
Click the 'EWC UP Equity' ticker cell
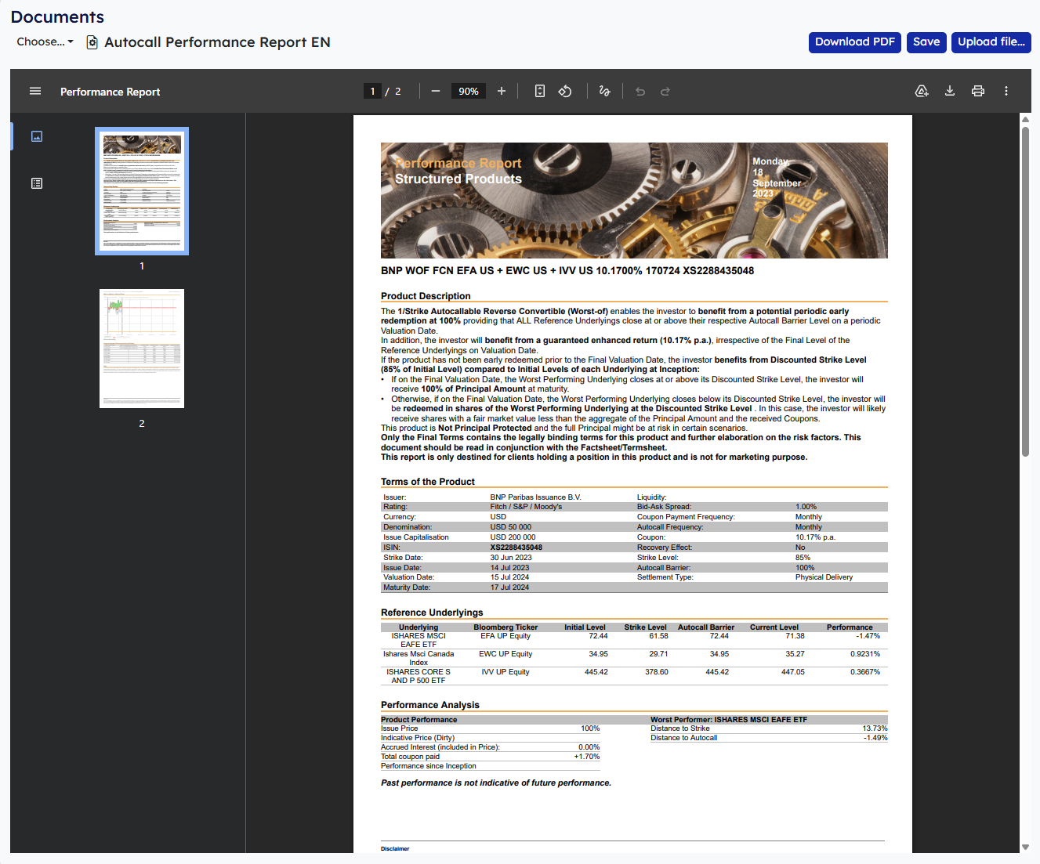[506, 654]
